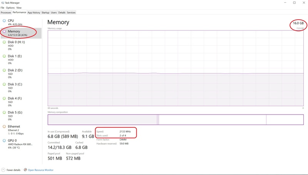Select Disk 0 (H: I:) entry
308x175 pixels.
(x=21, y=45)
